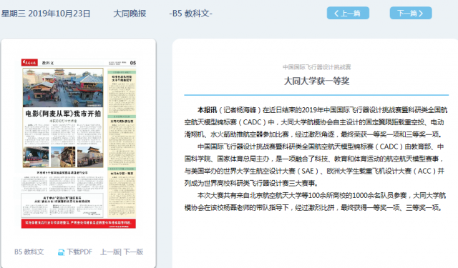The width and height of the screenshot is (458, 268).
Task: Click the 大同晚报 newspaper title
Action: click(130, 14)
